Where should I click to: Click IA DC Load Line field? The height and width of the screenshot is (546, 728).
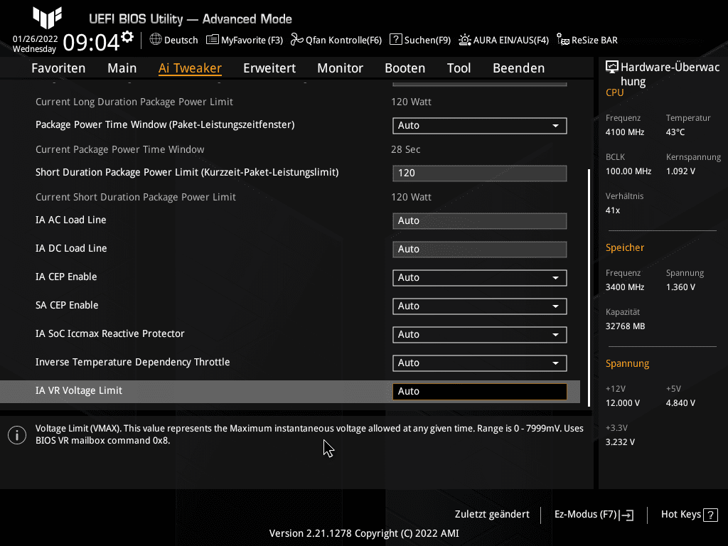(480, 250)
